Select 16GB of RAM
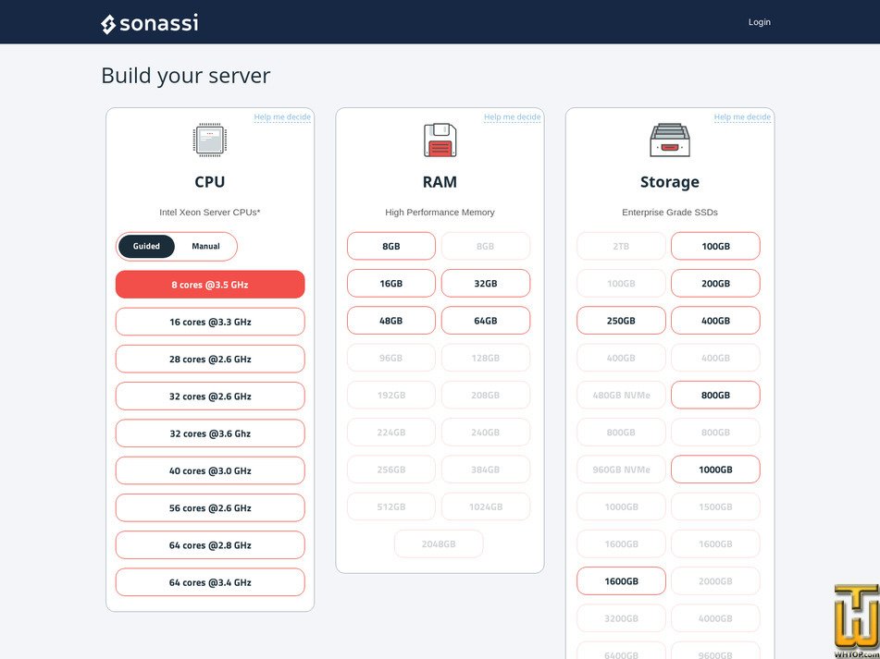Screen dimensions: 880x659 391,284
